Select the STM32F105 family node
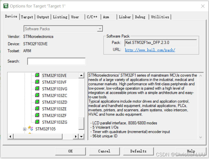Image resolution: width=209 pixels, height=159 pixels. [x=45, y=129]
